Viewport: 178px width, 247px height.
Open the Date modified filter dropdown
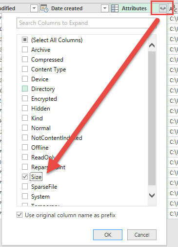tap(34, 8)
